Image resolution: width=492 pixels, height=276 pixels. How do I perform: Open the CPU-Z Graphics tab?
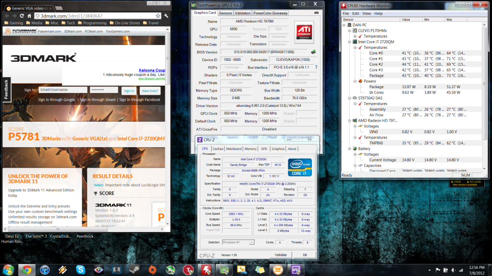tap(278, 149)
